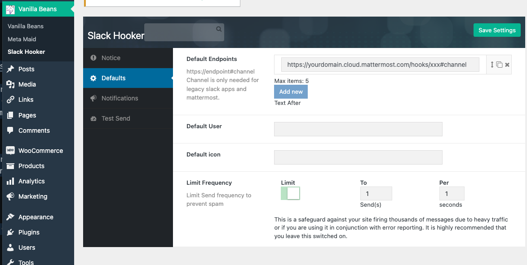This screenshot has width=527, height=265.
Task: Click the Default icon input field
Action: (358, 157)
